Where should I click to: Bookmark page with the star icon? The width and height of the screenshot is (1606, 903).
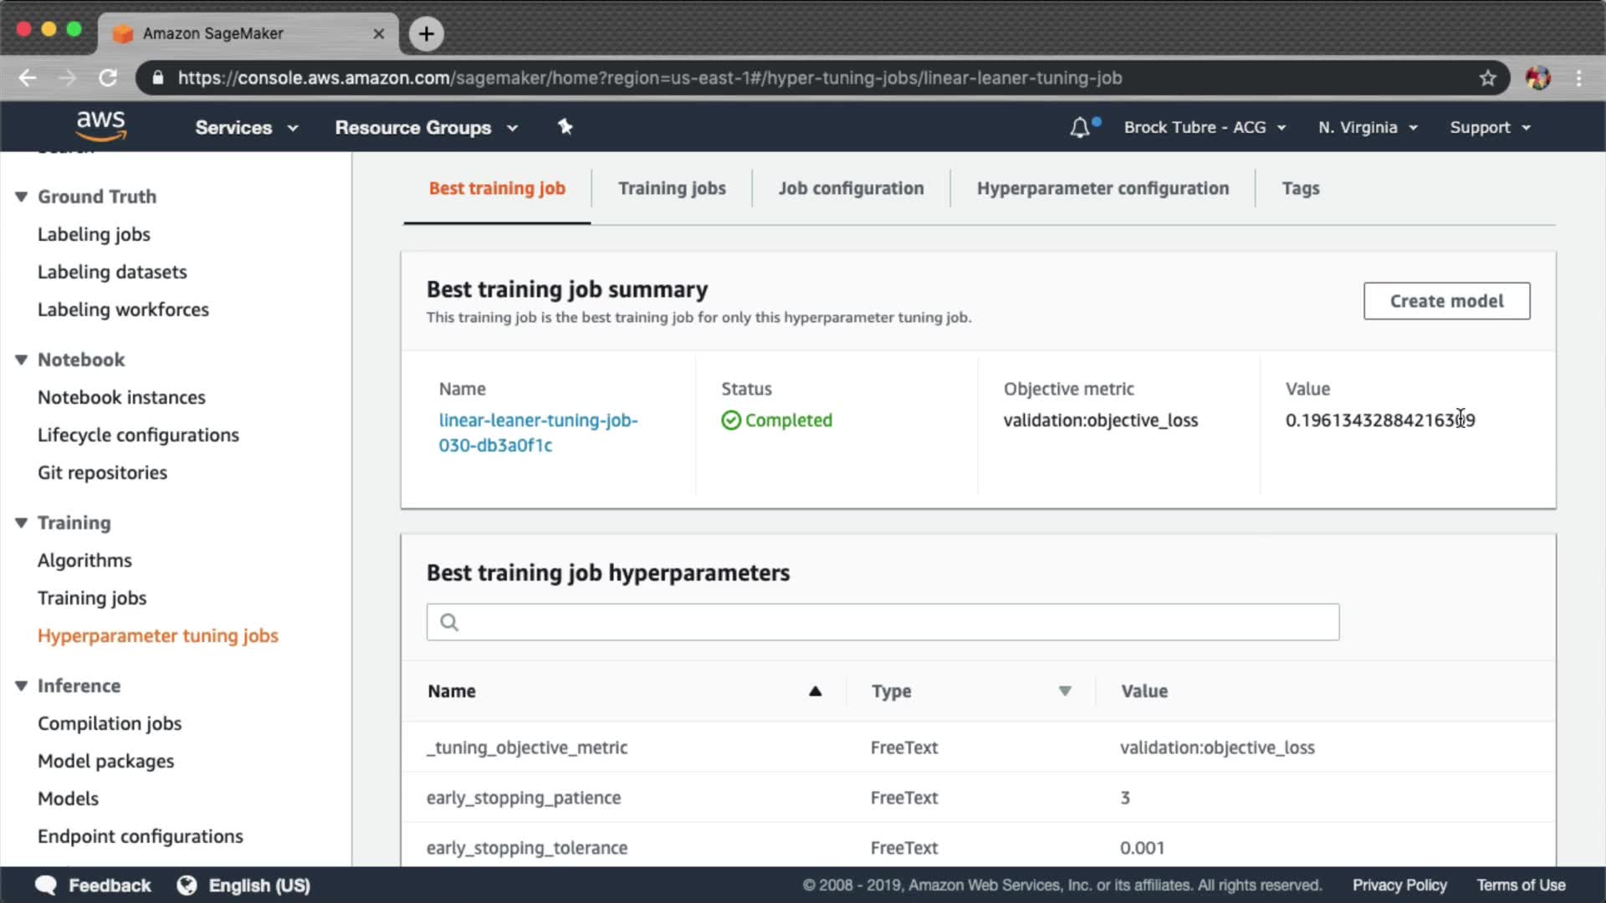pyautogui.click(x=1487, y=78)
